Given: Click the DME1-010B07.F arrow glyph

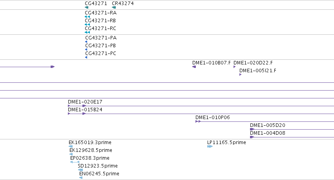Looking at the screenshot, I should pyautogui.click(x=194, y=67).
